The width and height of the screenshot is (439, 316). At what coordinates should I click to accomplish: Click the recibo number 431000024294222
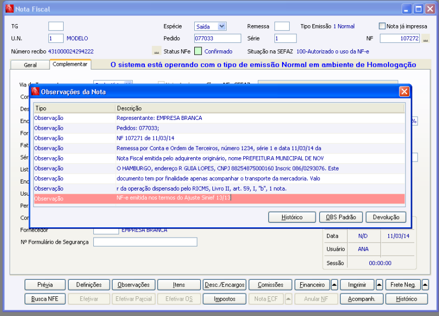coord(71,51)
